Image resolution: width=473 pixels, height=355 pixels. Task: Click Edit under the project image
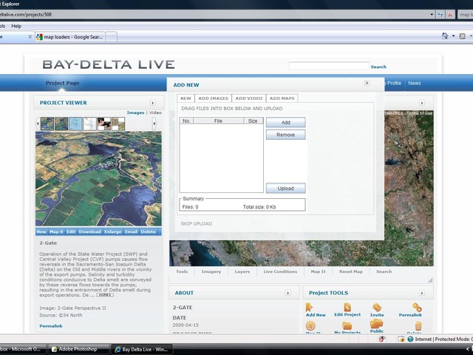71,231
